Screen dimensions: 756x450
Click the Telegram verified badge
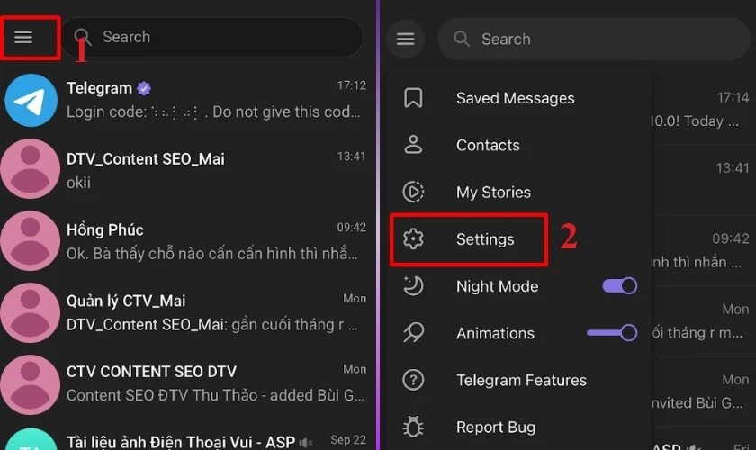point(144,88)
